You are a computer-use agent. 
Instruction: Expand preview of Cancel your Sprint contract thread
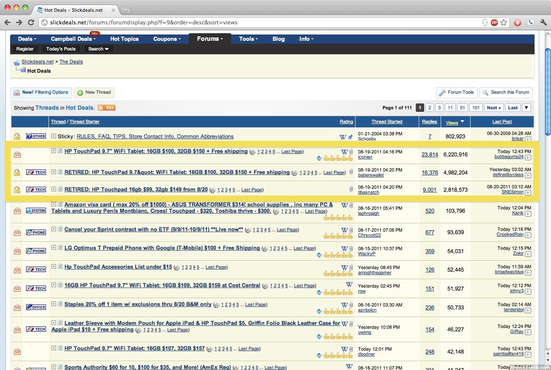pos(54,229)
